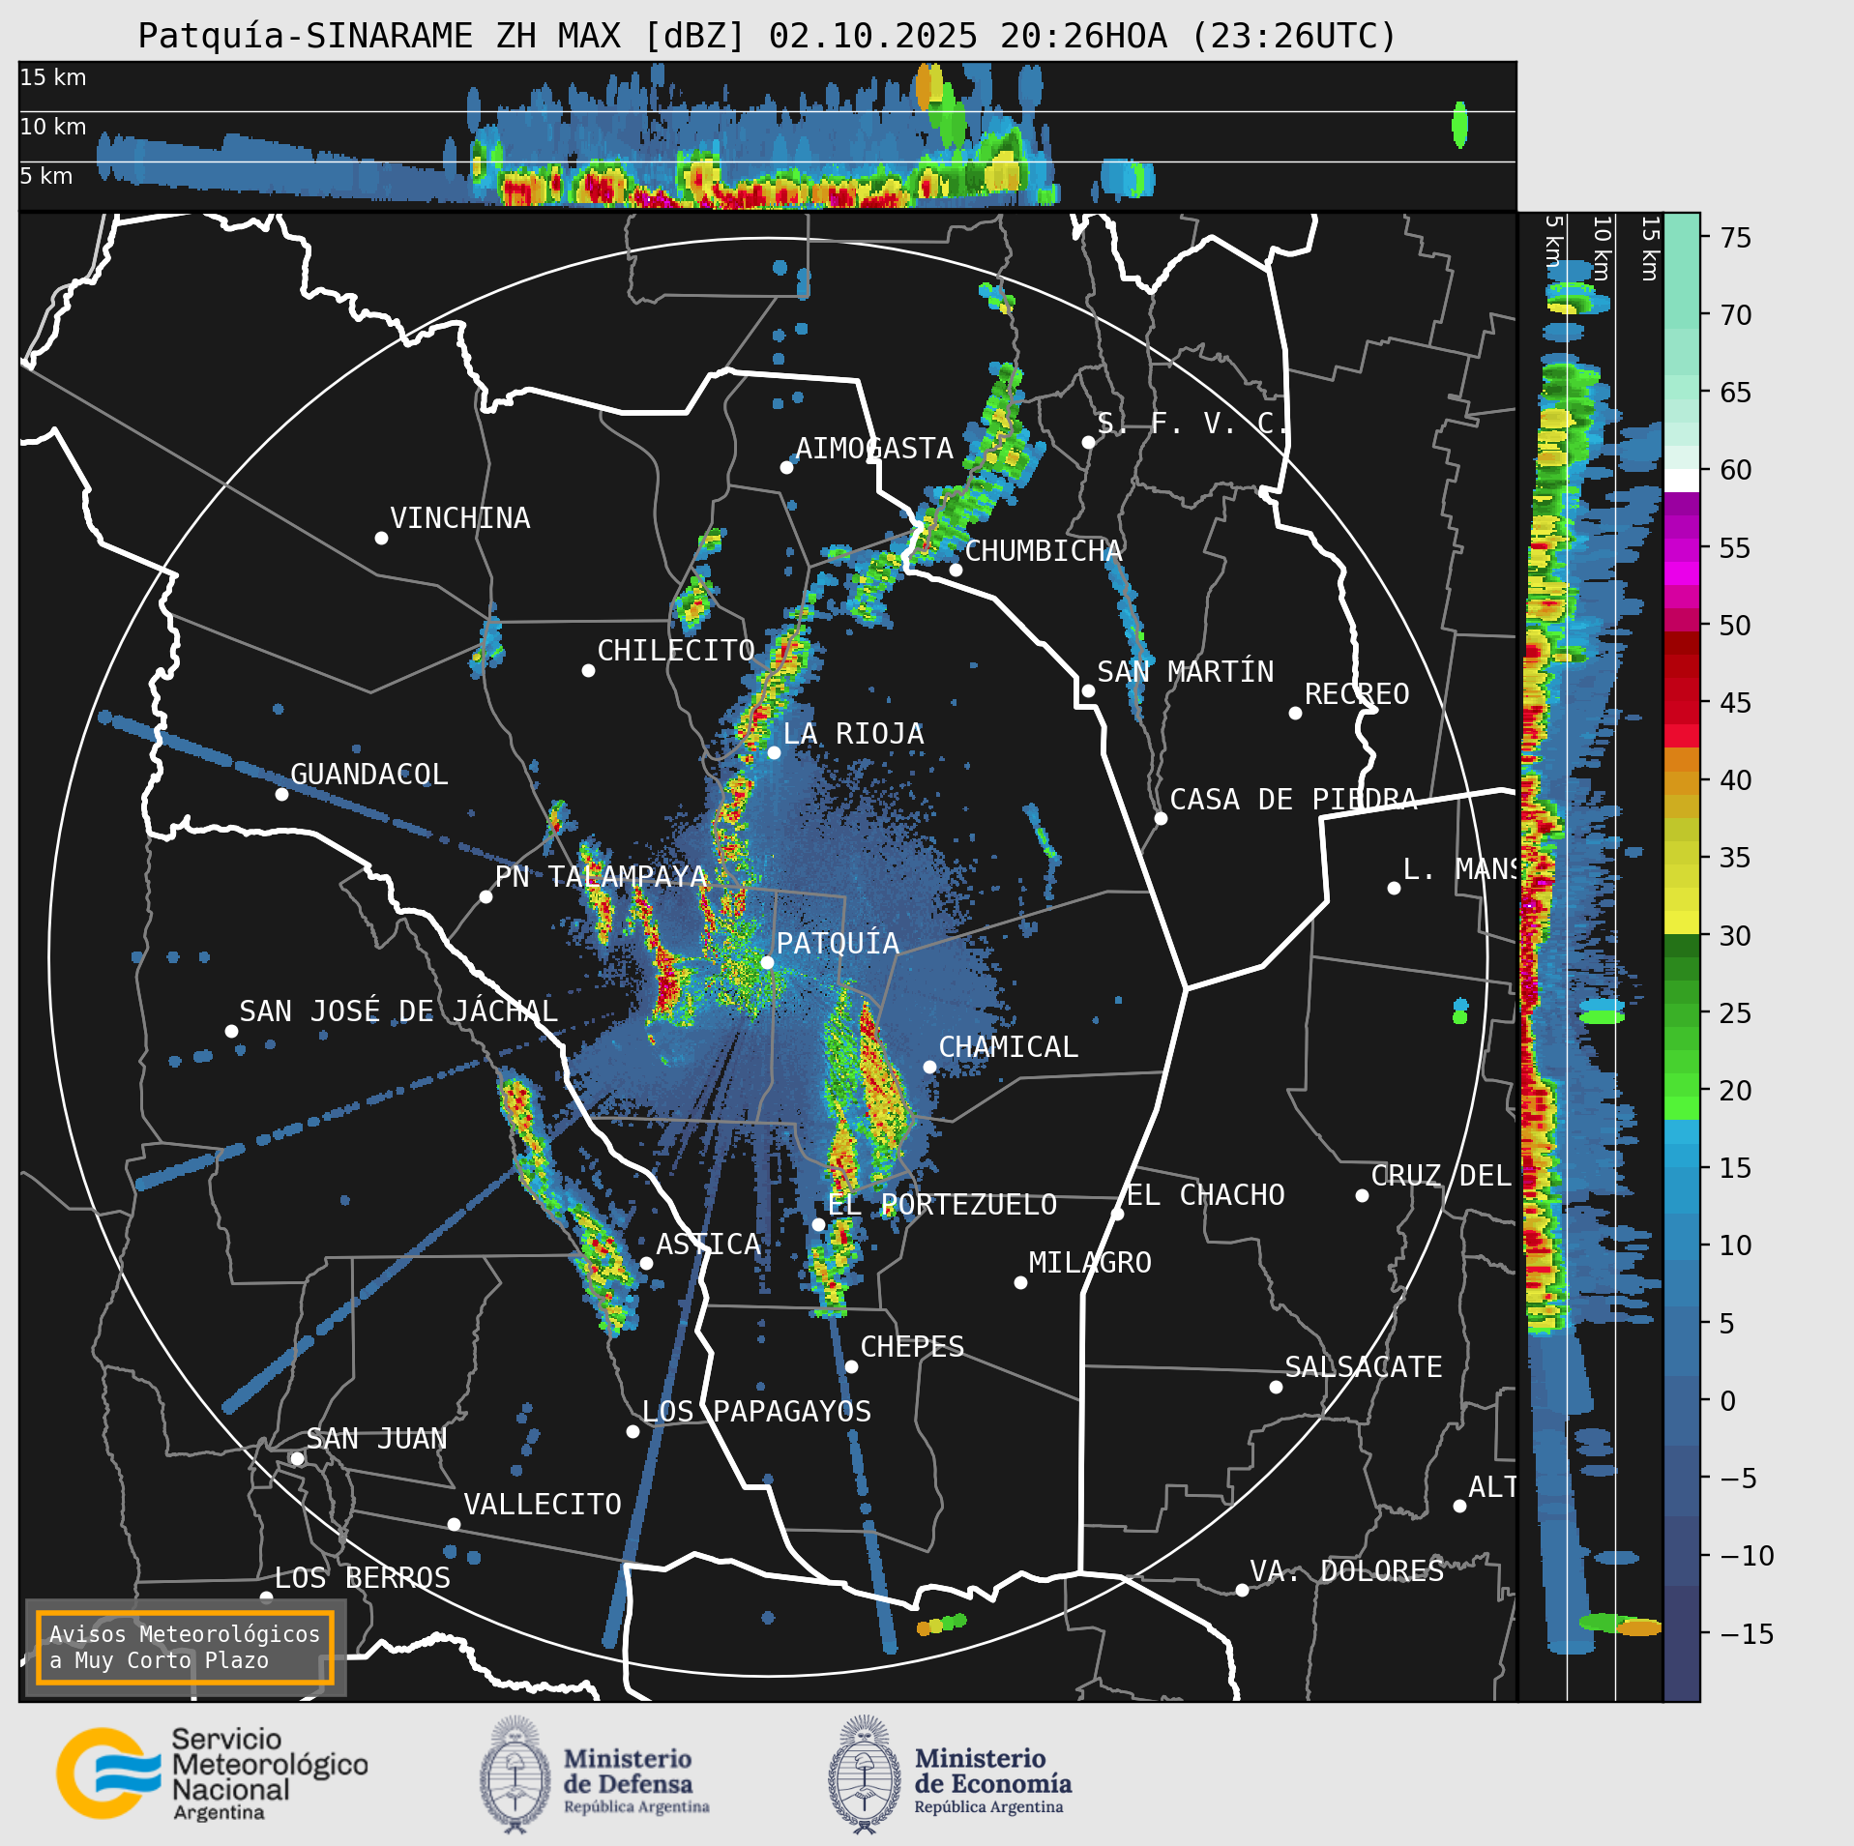
Task: Select the radar title with date and time
Action: point(768,36)
